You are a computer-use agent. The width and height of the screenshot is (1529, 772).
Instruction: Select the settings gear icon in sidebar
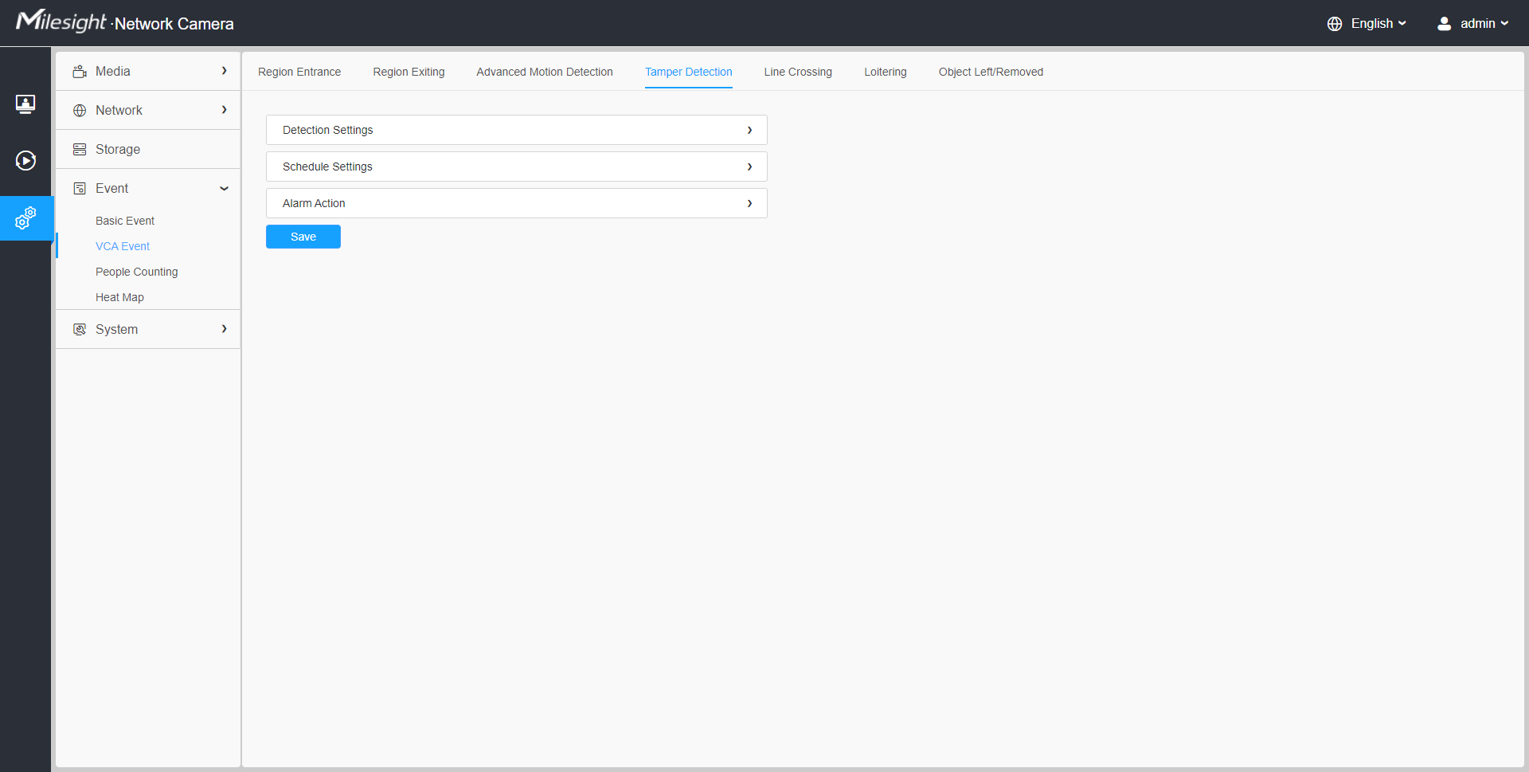[x=25, y=217]
